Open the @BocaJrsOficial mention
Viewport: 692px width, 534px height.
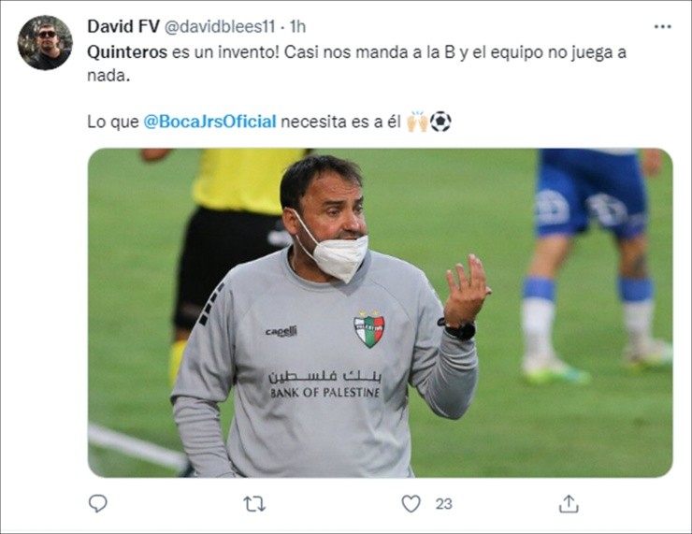pyautogui.click(x=209, y=122)
